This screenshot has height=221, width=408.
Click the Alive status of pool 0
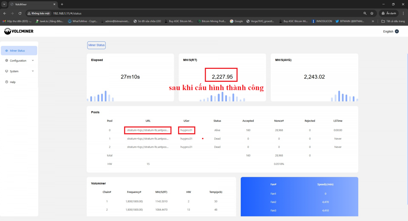[217, 130]
